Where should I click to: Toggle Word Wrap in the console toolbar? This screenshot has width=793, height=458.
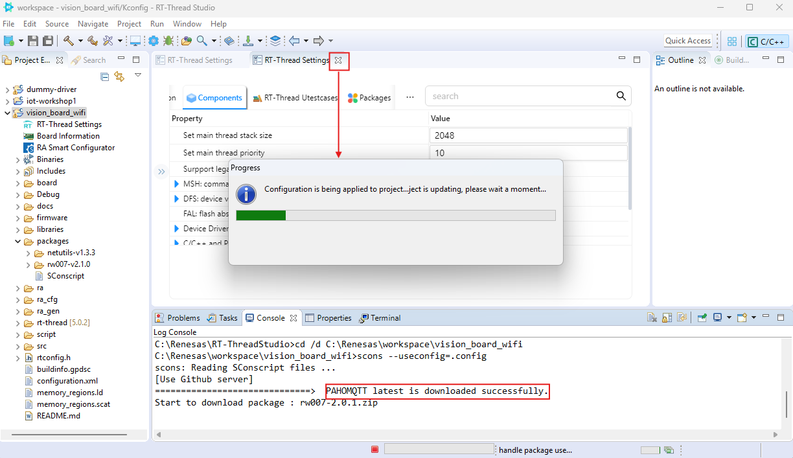point(682,317)
